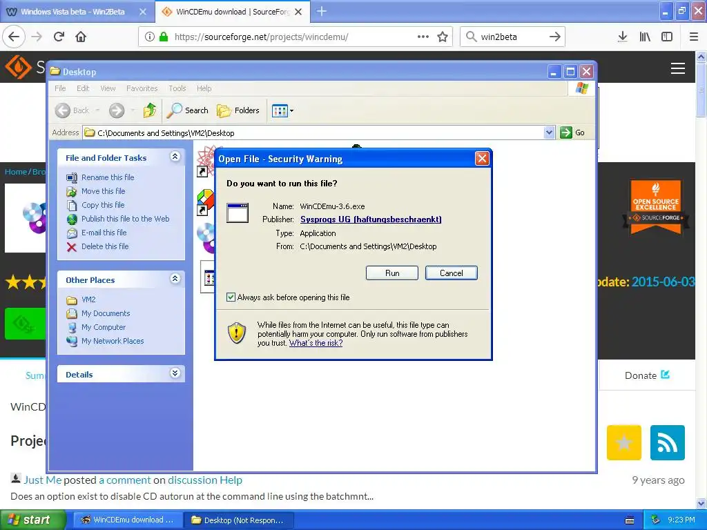This screenshot has height=530, width=707.
Task: Open the Favorites menu in Desktop window
Action: pyautogui.click(x=142, y=88)
